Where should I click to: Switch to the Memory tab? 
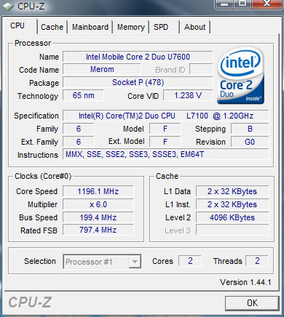click(x=131, y=27)
